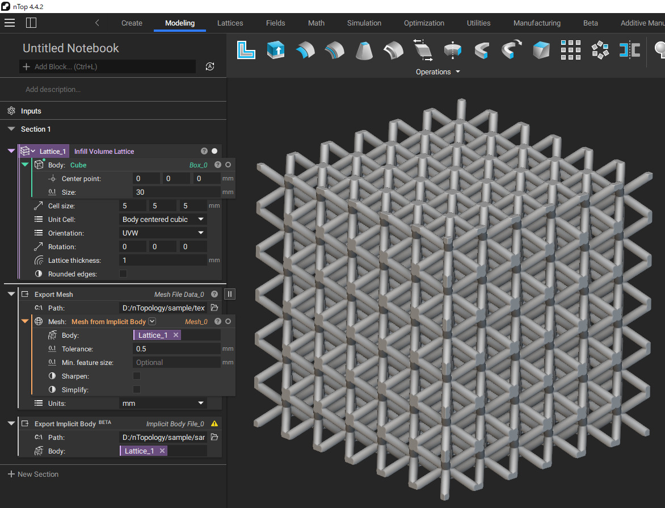
Task: Click the Lattice thickness value field
Action: click(x=163, y=260)
